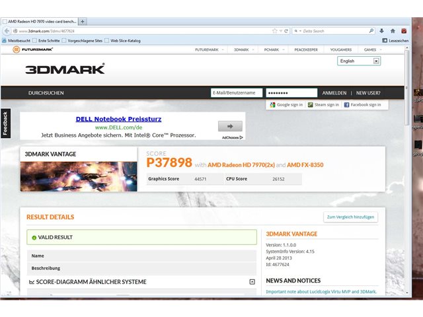Select CPU Score value 26152

coord(278,179)
